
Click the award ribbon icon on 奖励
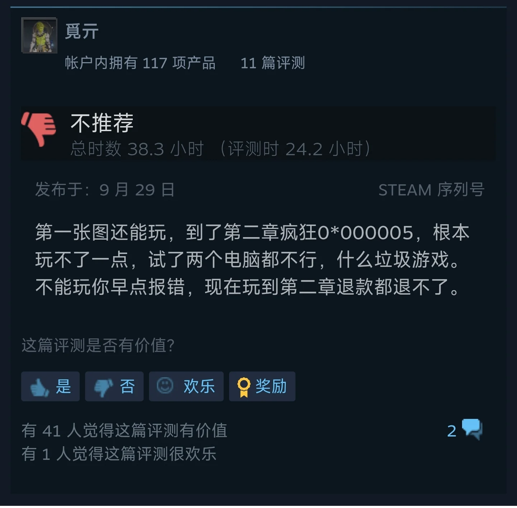244,387
